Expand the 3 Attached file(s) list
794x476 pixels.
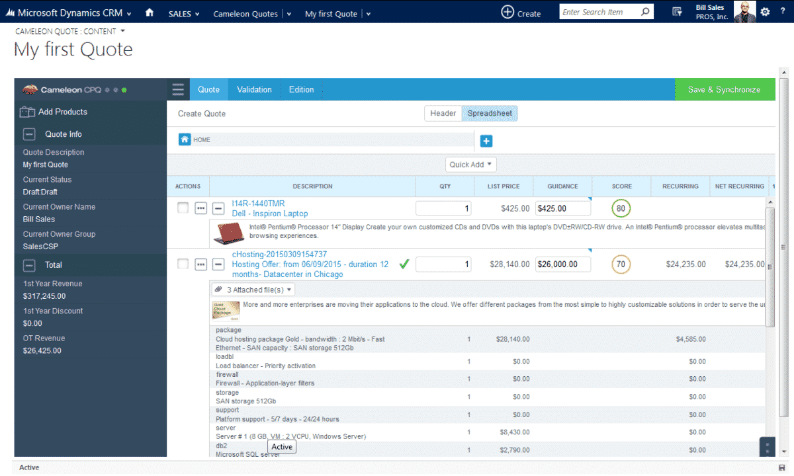pos(252,289)
